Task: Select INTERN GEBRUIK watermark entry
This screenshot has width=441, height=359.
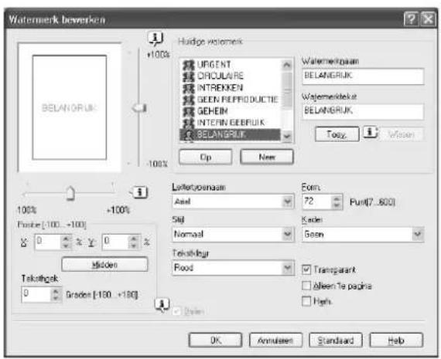Action: coord(231,123)
